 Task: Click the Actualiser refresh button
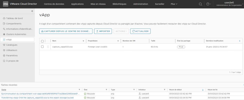coord(140,31)
